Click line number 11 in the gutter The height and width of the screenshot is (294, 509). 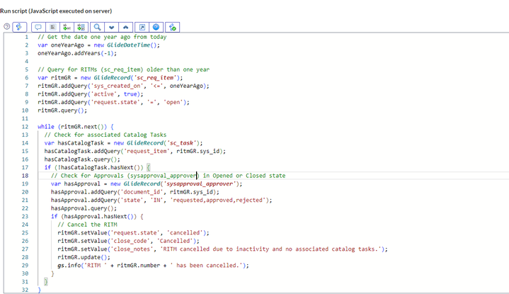pos(25,118)
